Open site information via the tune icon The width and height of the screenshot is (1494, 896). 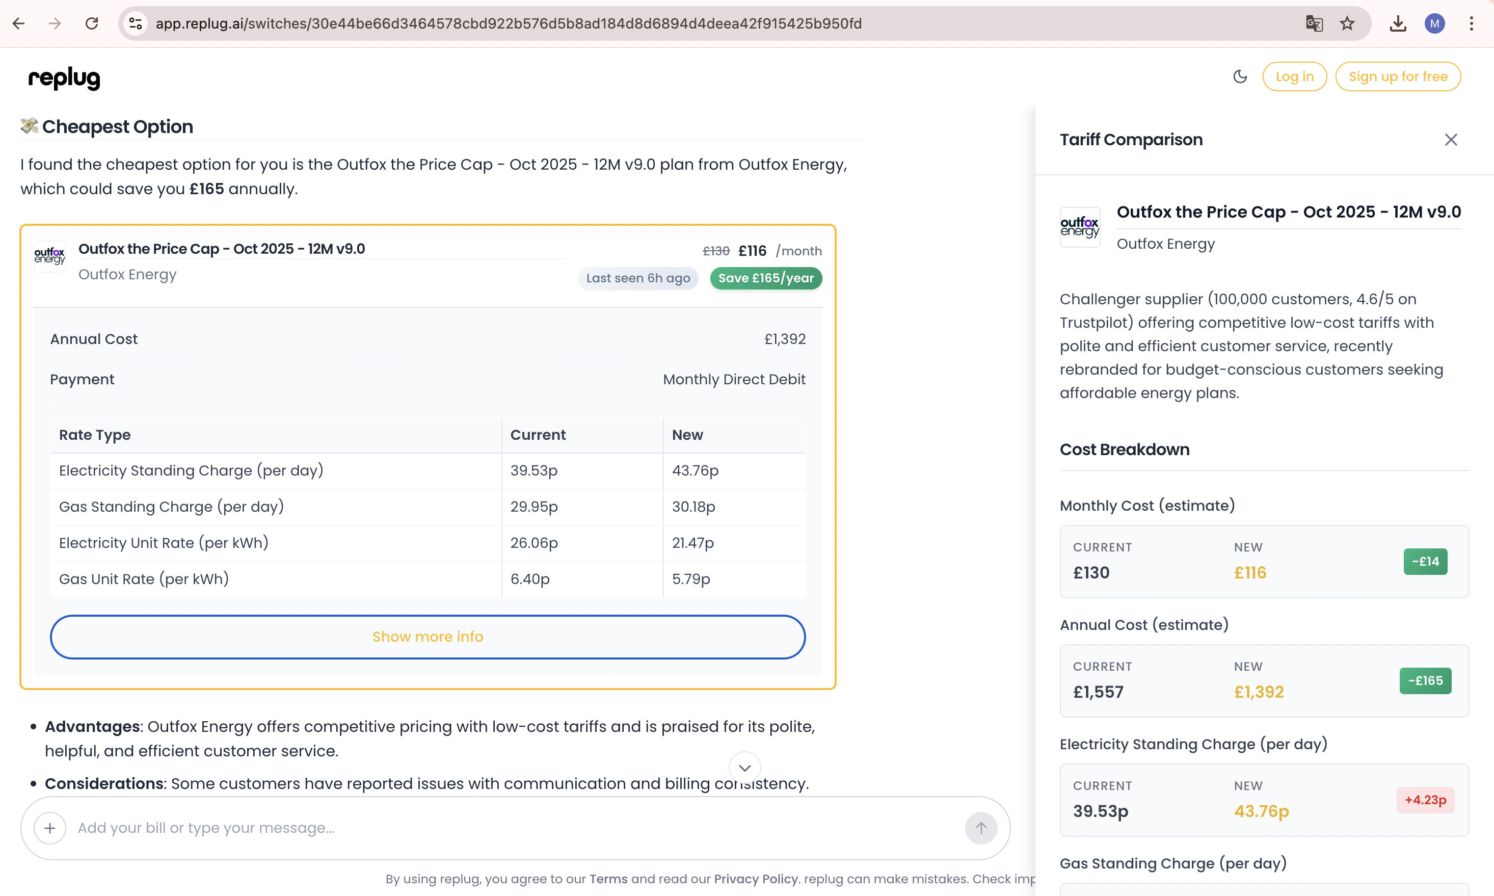click(135, 23)
